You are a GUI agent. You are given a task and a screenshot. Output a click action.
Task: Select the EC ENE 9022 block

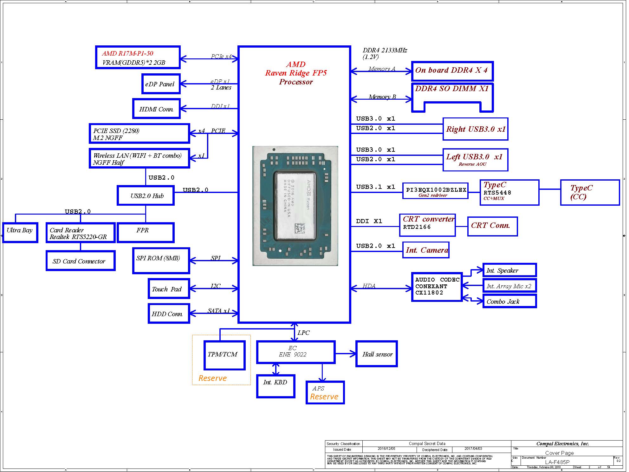click(296, 352)
